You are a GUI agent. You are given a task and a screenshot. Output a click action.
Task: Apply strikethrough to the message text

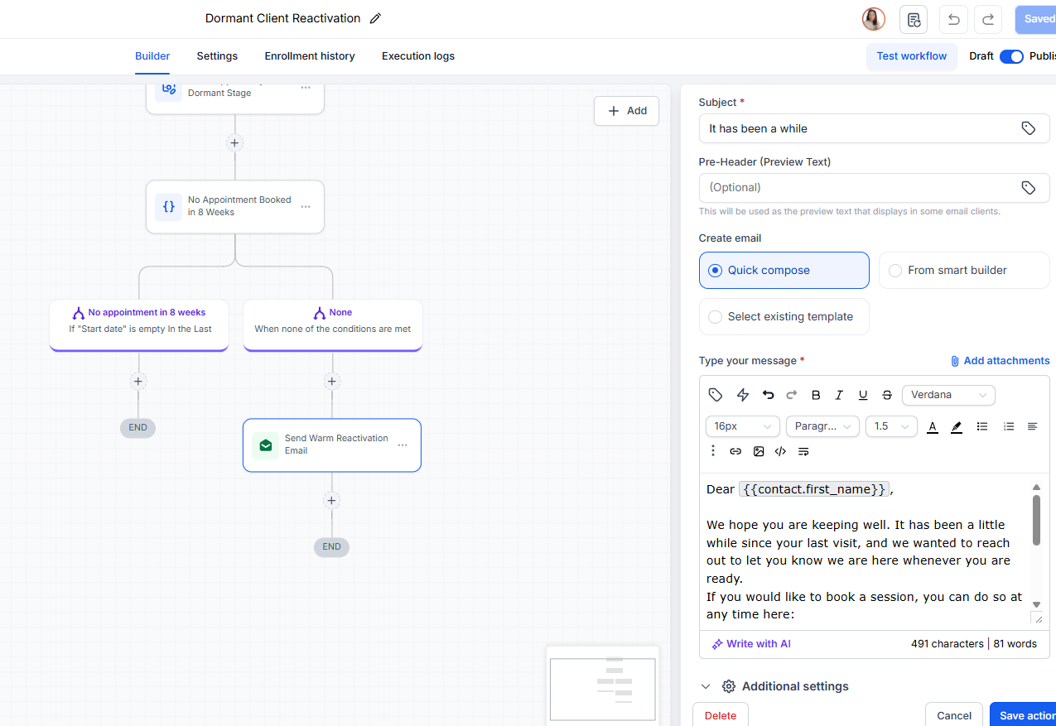click(887, 395)
